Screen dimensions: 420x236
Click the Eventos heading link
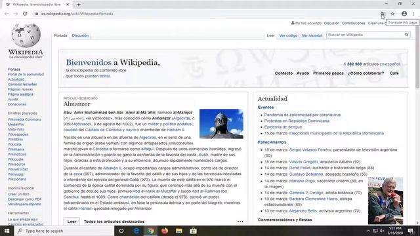pyautogui.click(x=266, y=107)
